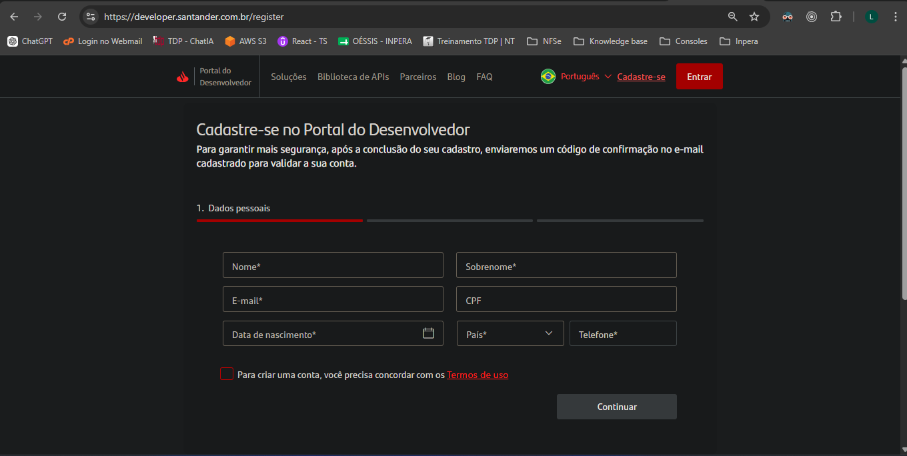Open TDP - ChatIA bookmark
Viewport: 907px width, 456px height.
(x=183, y=41)
